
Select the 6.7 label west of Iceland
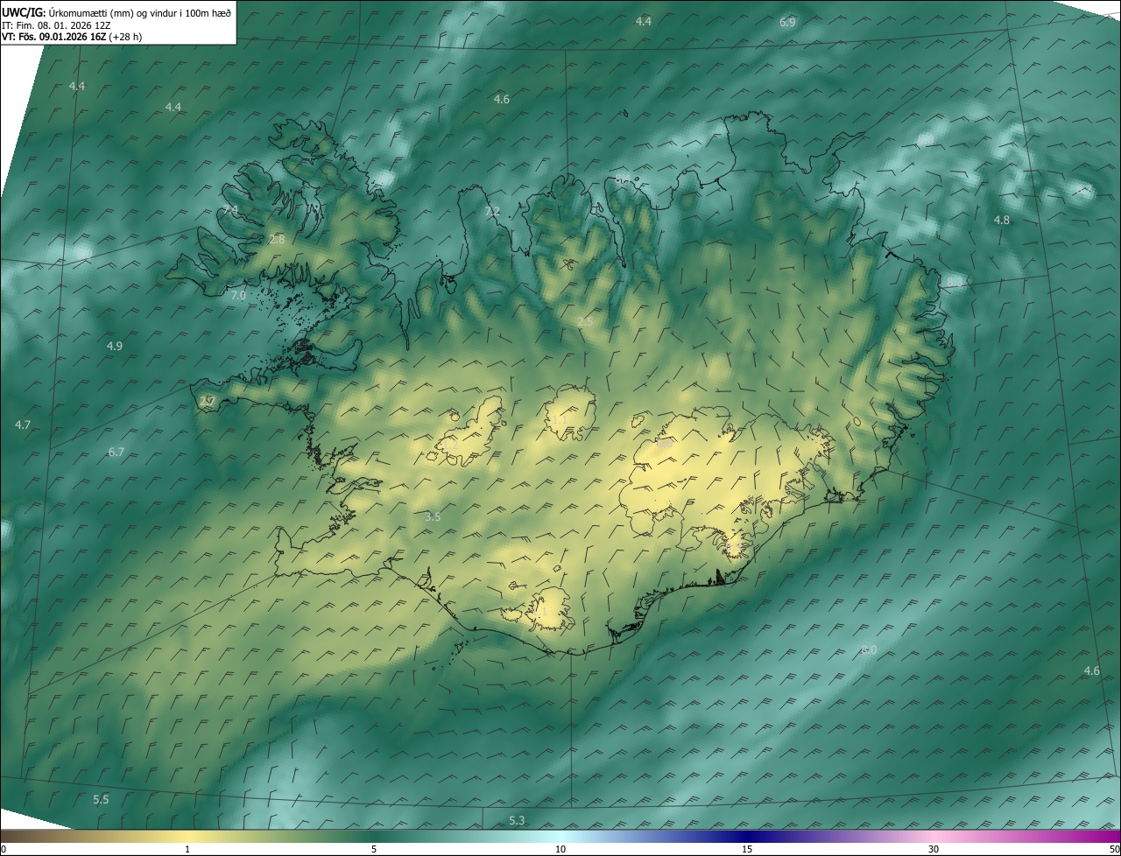tap(116, 453)
